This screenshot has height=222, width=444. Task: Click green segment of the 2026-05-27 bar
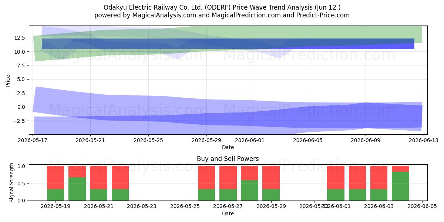[x=228, y=195]
